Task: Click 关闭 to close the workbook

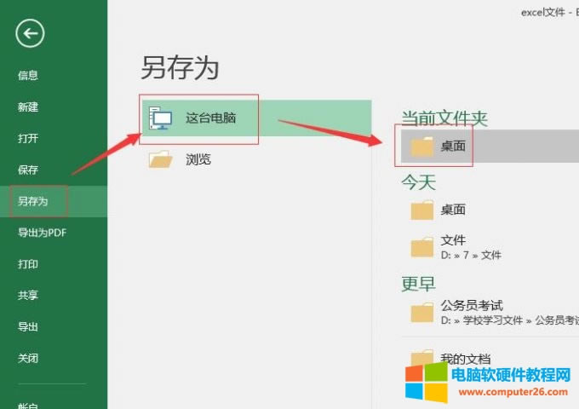Action: click(x=28, y=358)
